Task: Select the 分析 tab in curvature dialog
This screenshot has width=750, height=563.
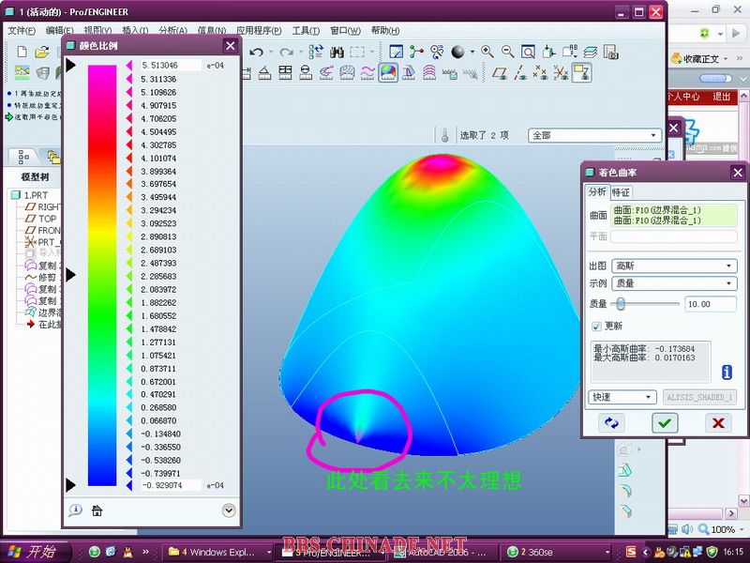Action: click(597, 191)
